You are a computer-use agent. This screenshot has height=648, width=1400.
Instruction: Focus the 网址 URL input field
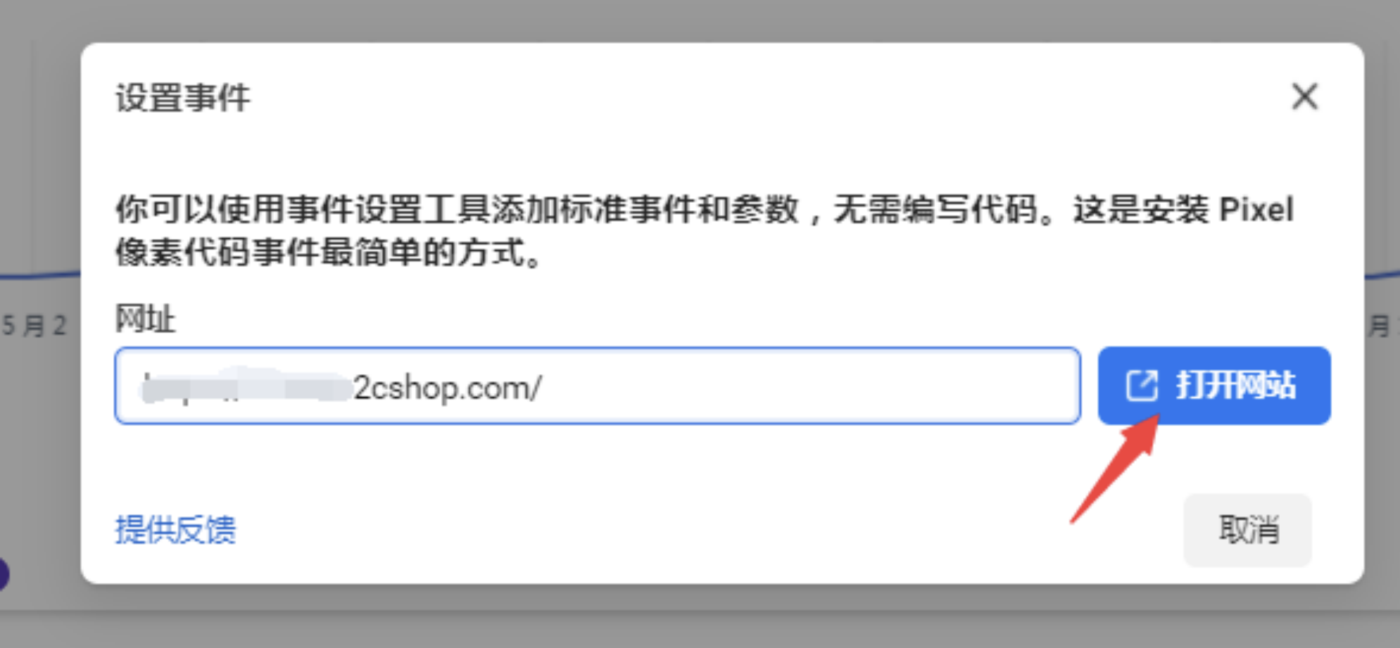(x=597, y=386)
